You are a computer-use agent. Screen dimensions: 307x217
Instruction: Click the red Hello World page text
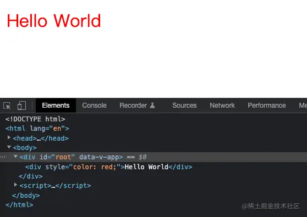click(x=54, y=21)
